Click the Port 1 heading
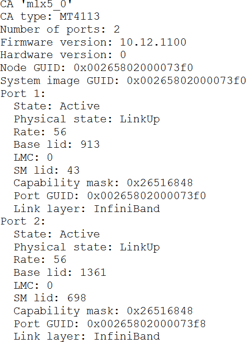This screenshot has height=342, width=246. pos(22,94)
